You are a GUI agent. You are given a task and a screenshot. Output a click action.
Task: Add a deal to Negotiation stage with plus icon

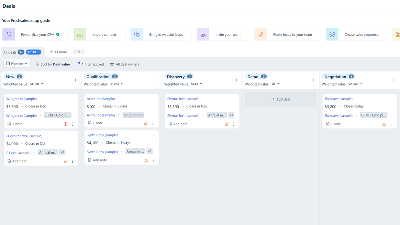(394, 80)
